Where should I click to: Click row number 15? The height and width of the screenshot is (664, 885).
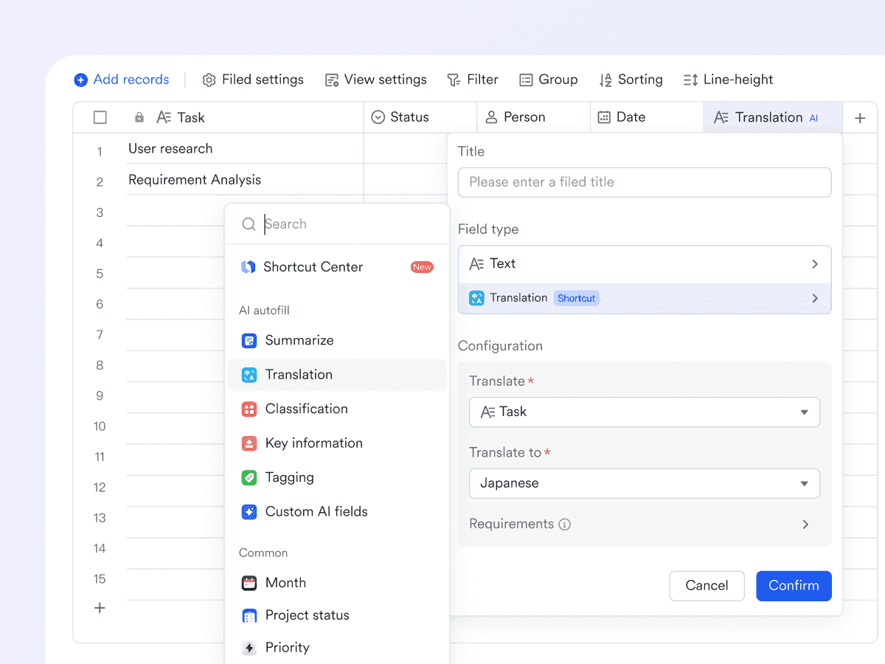tap(100, 579)
